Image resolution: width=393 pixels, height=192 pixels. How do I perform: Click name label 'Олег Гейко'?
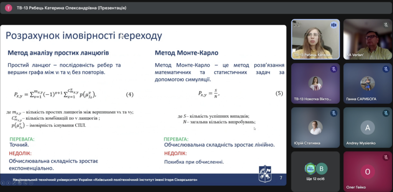coord(356,187)
